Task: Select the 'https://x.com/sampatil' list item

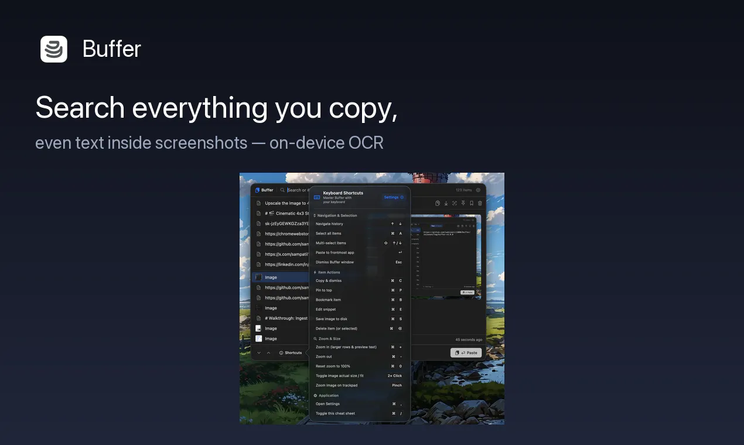Action: (x=281, y=254)
